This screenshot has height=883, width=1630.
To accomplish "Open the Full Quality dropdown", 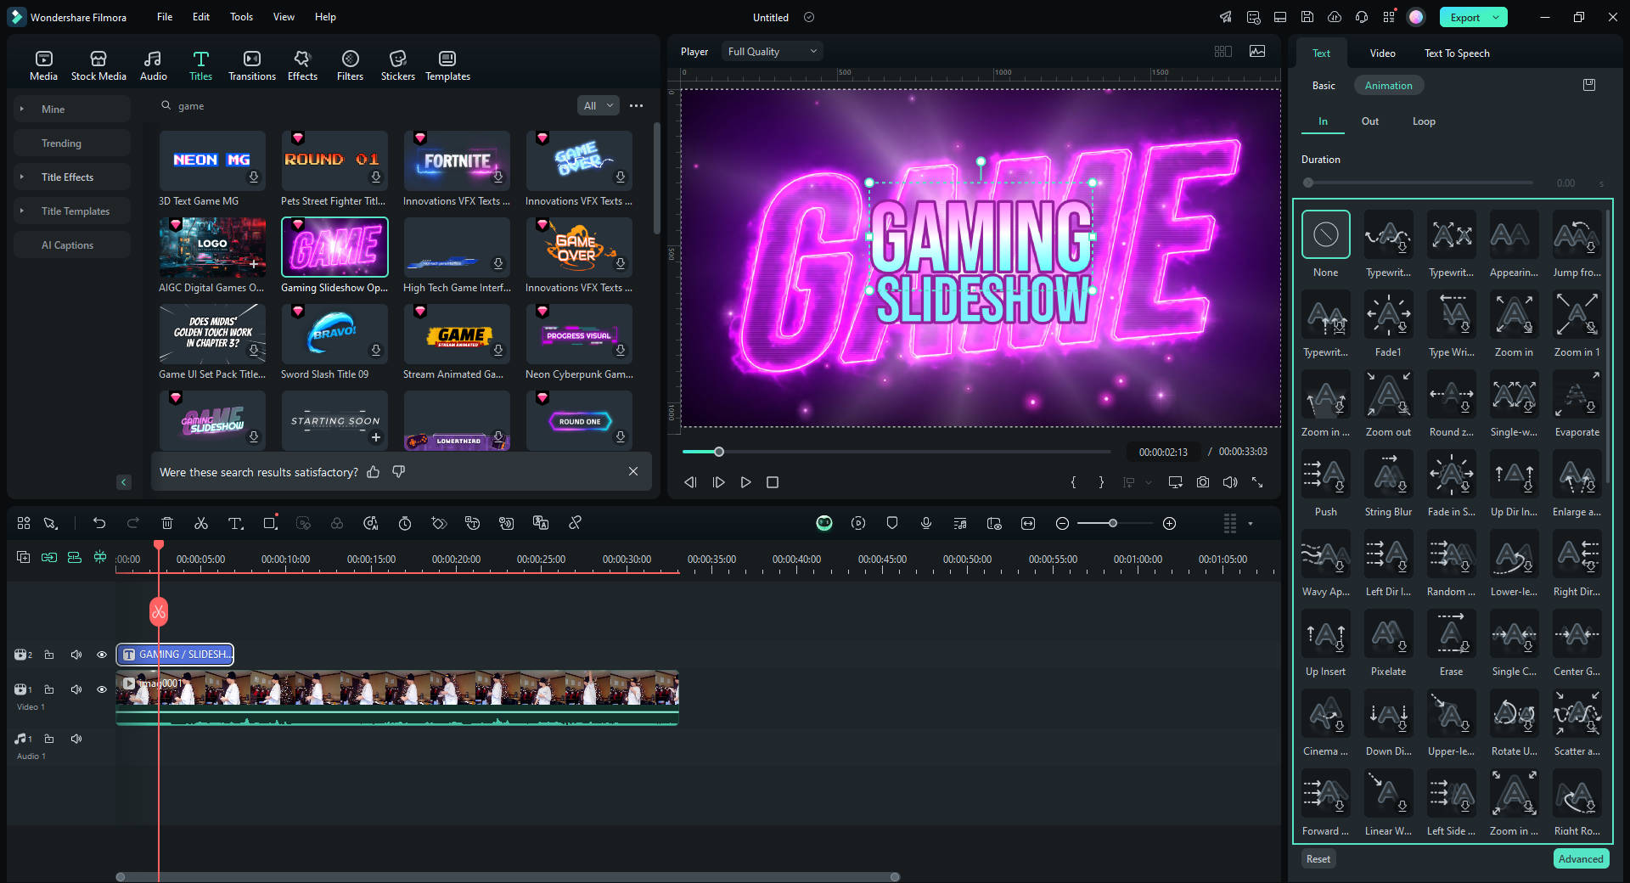I will click(773, 52).
